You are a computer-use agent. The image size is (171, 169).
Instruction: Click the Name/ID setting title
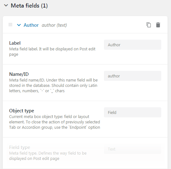click(19, 74)
